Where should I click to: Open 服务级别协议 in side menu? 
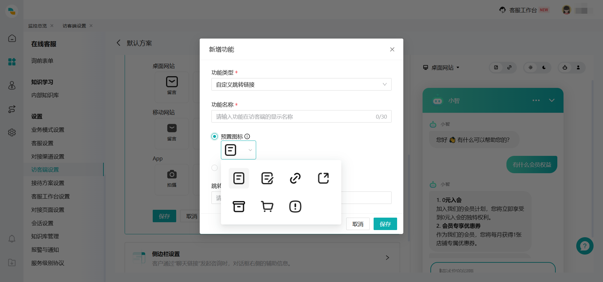click(48, 263)
